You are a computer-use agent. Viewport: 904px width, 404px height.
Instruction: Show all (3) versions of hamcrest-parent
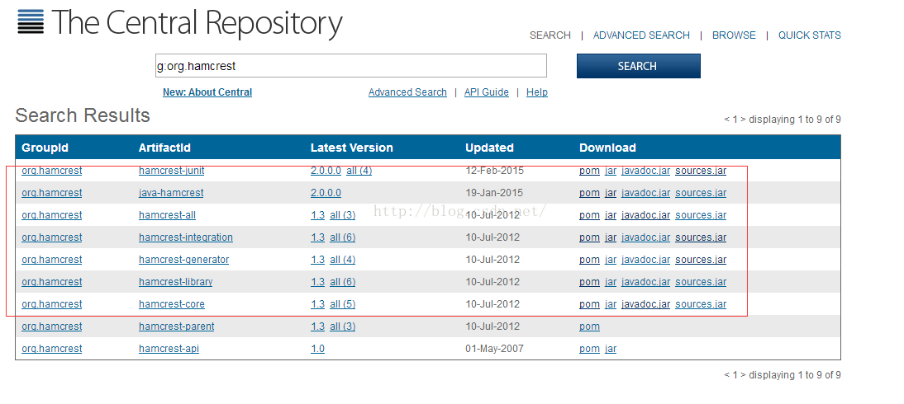pos(342,326)
